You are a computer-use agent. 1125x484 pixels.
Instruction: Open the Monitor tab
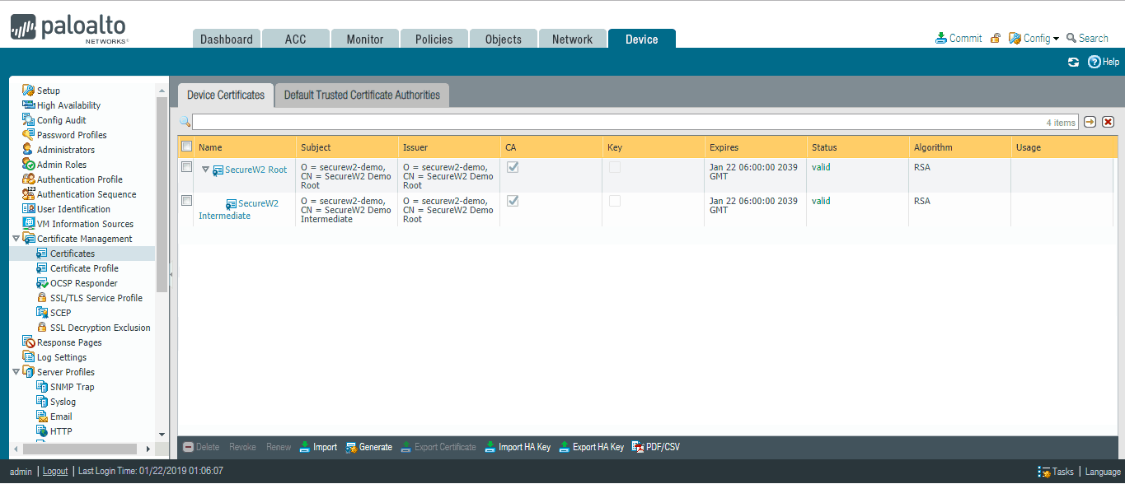[365, 39]
